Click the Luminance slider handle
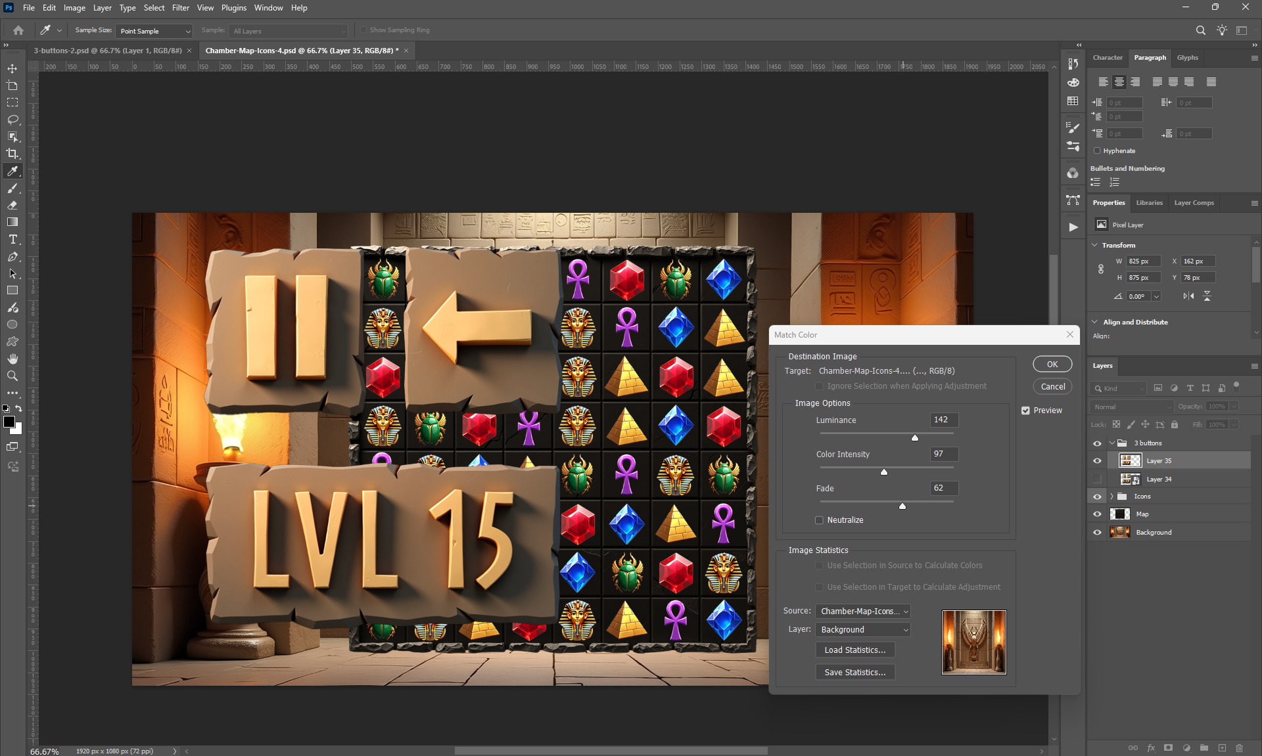This screenshot has height=756, width=1262. tap(914, 438)
